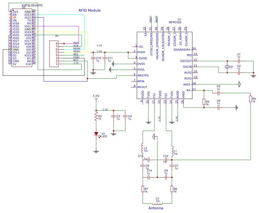Screen dimensions: 259x213
Task: Select the C10 capacitor symbol
Action: (x=93, y=58)
